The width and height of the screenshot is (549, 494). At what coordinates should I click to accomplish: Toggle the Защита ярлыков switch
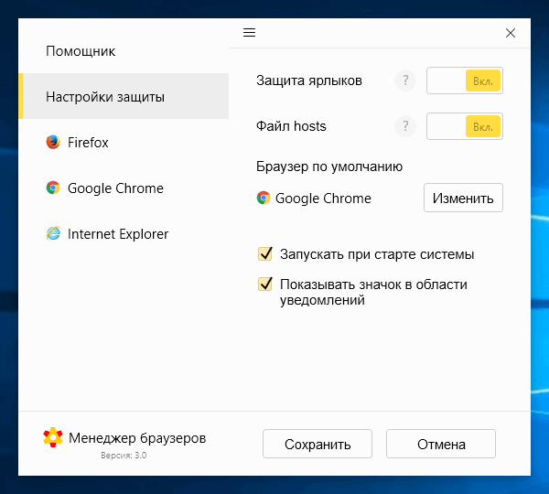coord(465,81)
